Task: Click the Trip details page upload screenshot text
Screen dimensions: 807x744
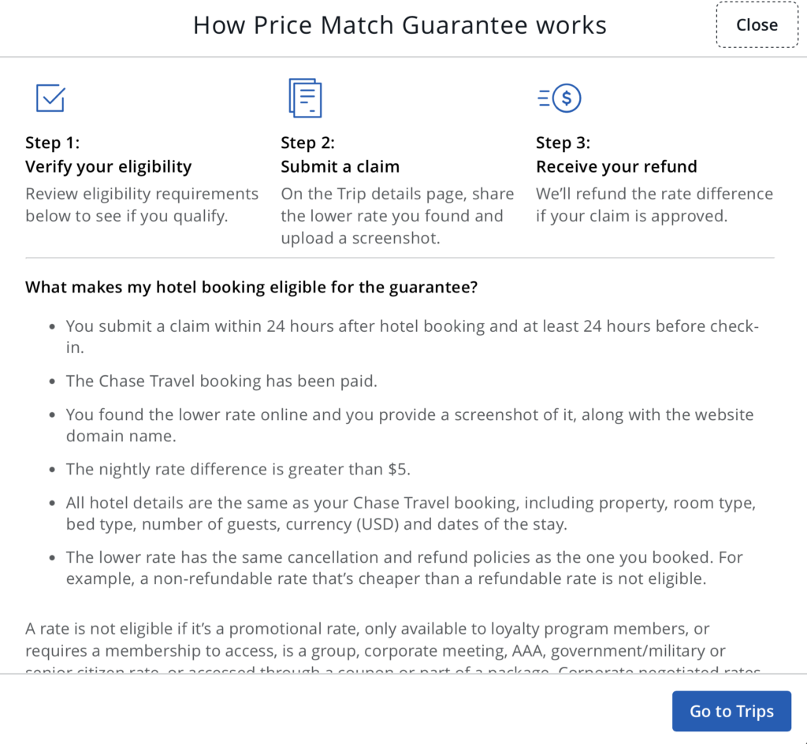Action: pos(397,215)
